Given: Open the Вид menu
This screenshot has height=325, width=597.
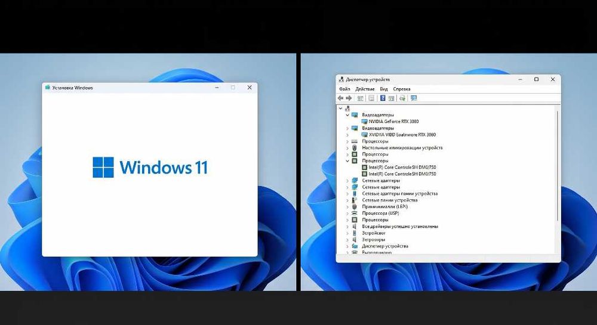Looking at the screenshot, I should pos(384,89).
